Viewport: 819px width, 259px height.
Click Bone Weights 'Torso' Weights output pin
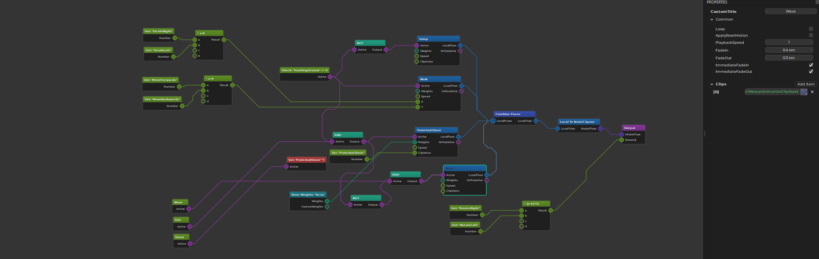327,201
